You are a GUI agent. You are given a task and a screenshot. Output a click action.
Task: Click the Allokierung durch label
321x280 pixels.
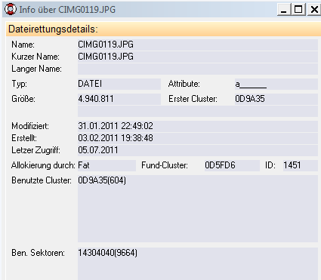pos(43,165)
